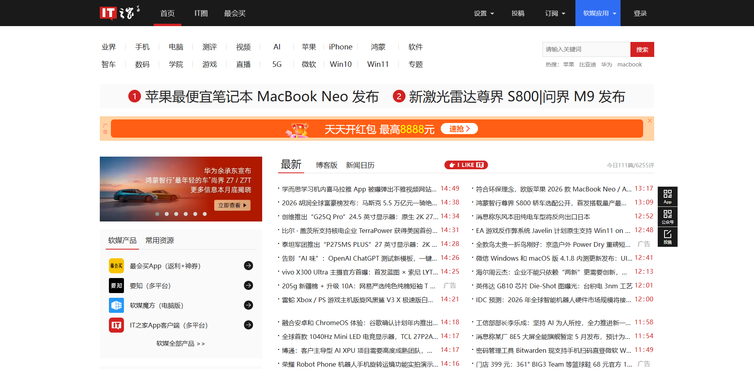Select the first carousel indicator dot
Screen dimensions: 754x369
[157, 214]
